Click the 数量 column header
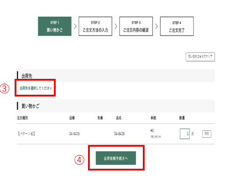237x185 pixels. pos(182,118)
